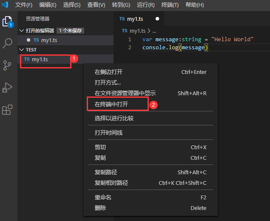
Task: Choose 复制路径 from context menu
Action: (151, 172)
